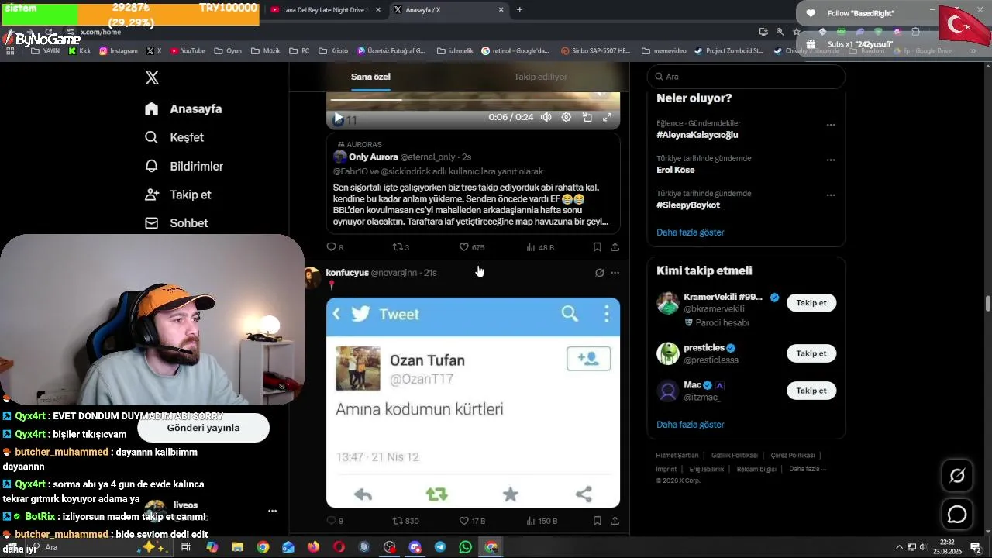Image resolution: width=992 pixels, height=558 pixels.
Task: Open the Ozan Tufan tweet image
Action: [x=473, y=402]
